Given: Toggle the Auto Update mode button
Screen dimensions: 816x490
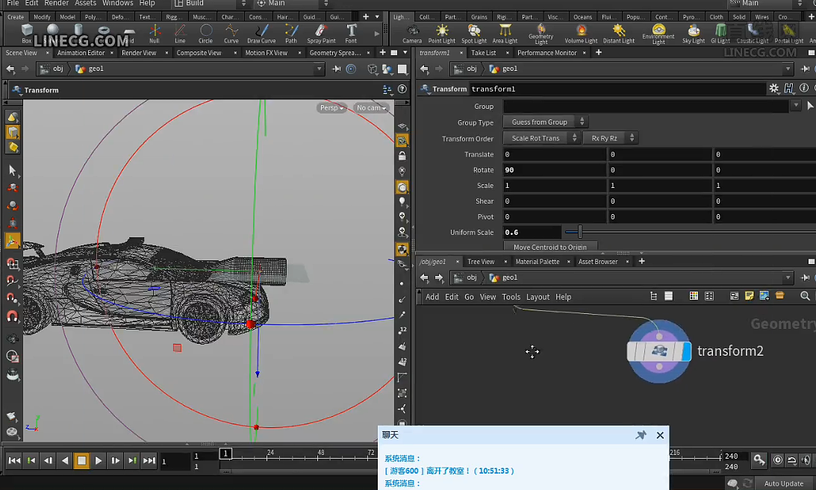Looking at the screenshot, I should coord(782,483).
